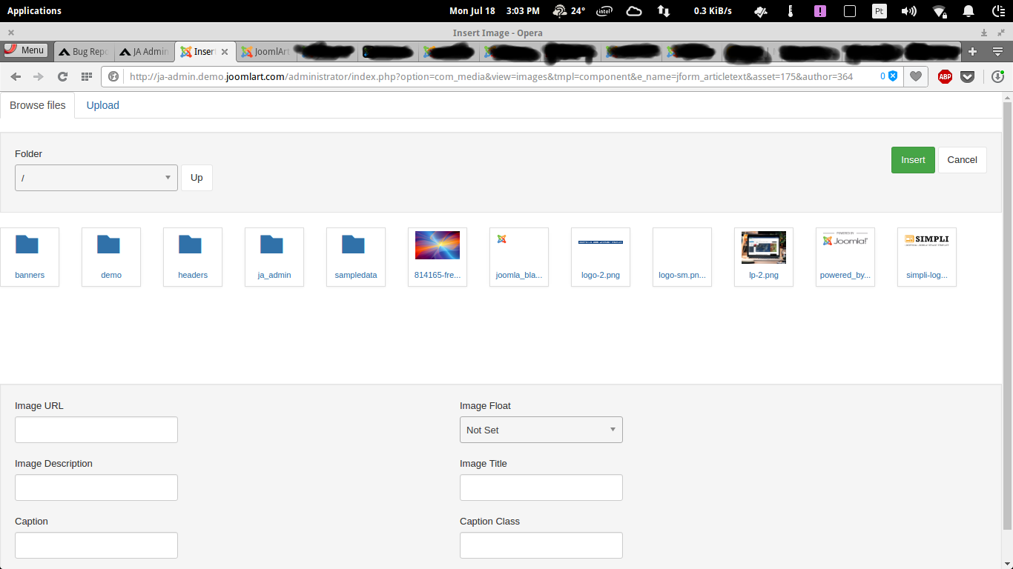Viewport: 1013px width, 569px height.
Task: Open the tab list menu button
Action: pyautogui.click(x=997, y=51)
